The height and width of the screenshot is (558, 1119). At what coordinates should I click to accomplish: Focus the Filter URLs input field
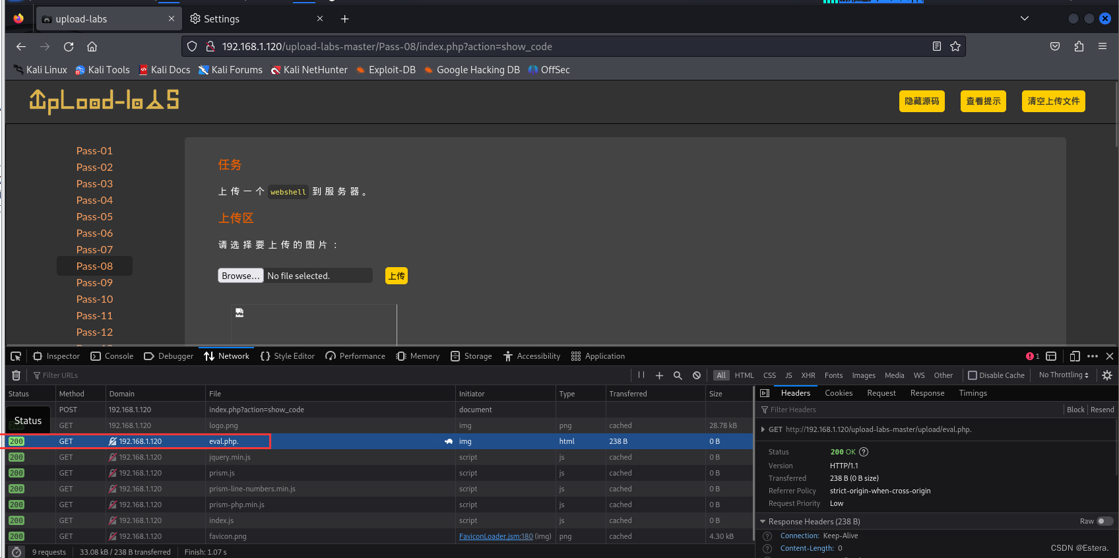point(330,375)
